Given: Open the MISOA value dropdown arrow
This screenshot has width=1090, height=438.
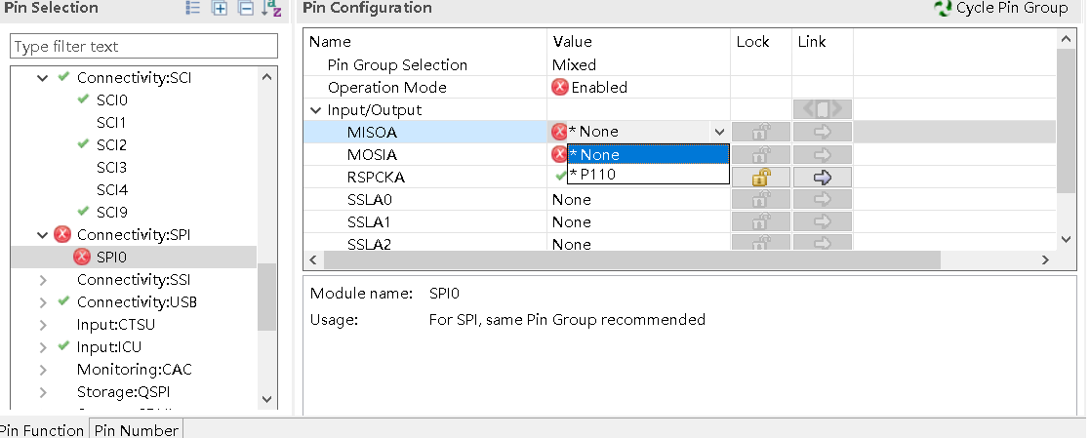Looking at the screenshot, I should (719, 132).
